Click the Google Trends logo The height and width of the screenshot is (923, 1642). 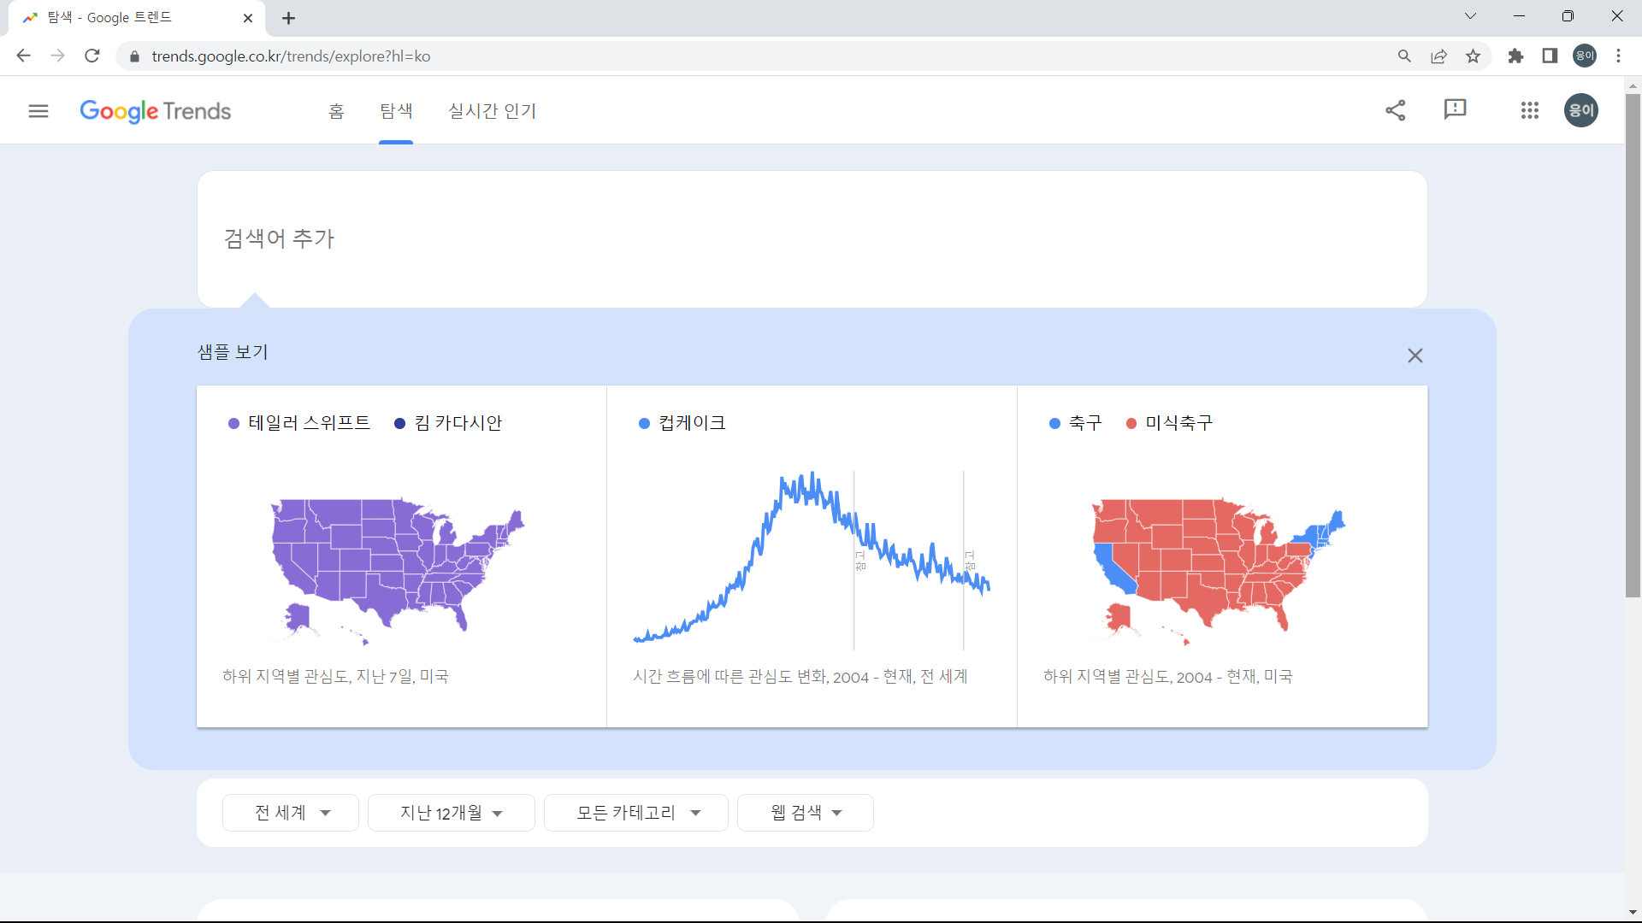pyautogui.click(x=155, y=111)
